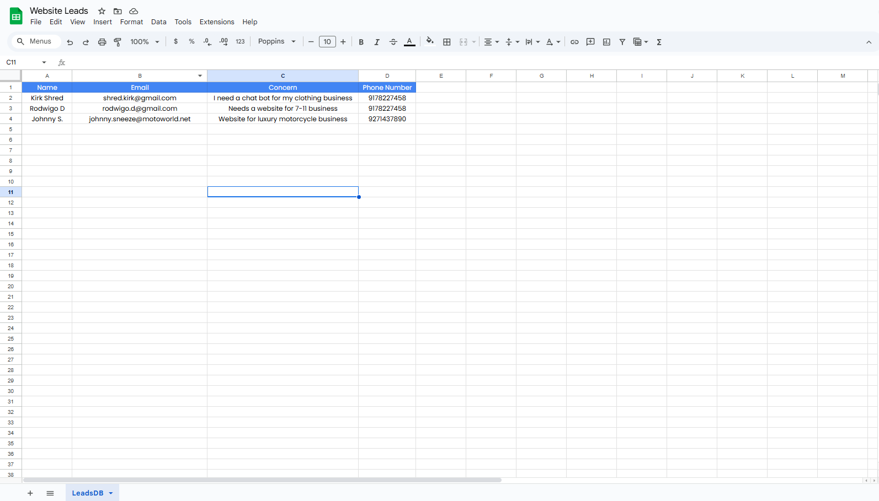The height and width of the screenshot is (501, 879).
Task: Toggle italic formatting
Action: [x=377, y=42]
